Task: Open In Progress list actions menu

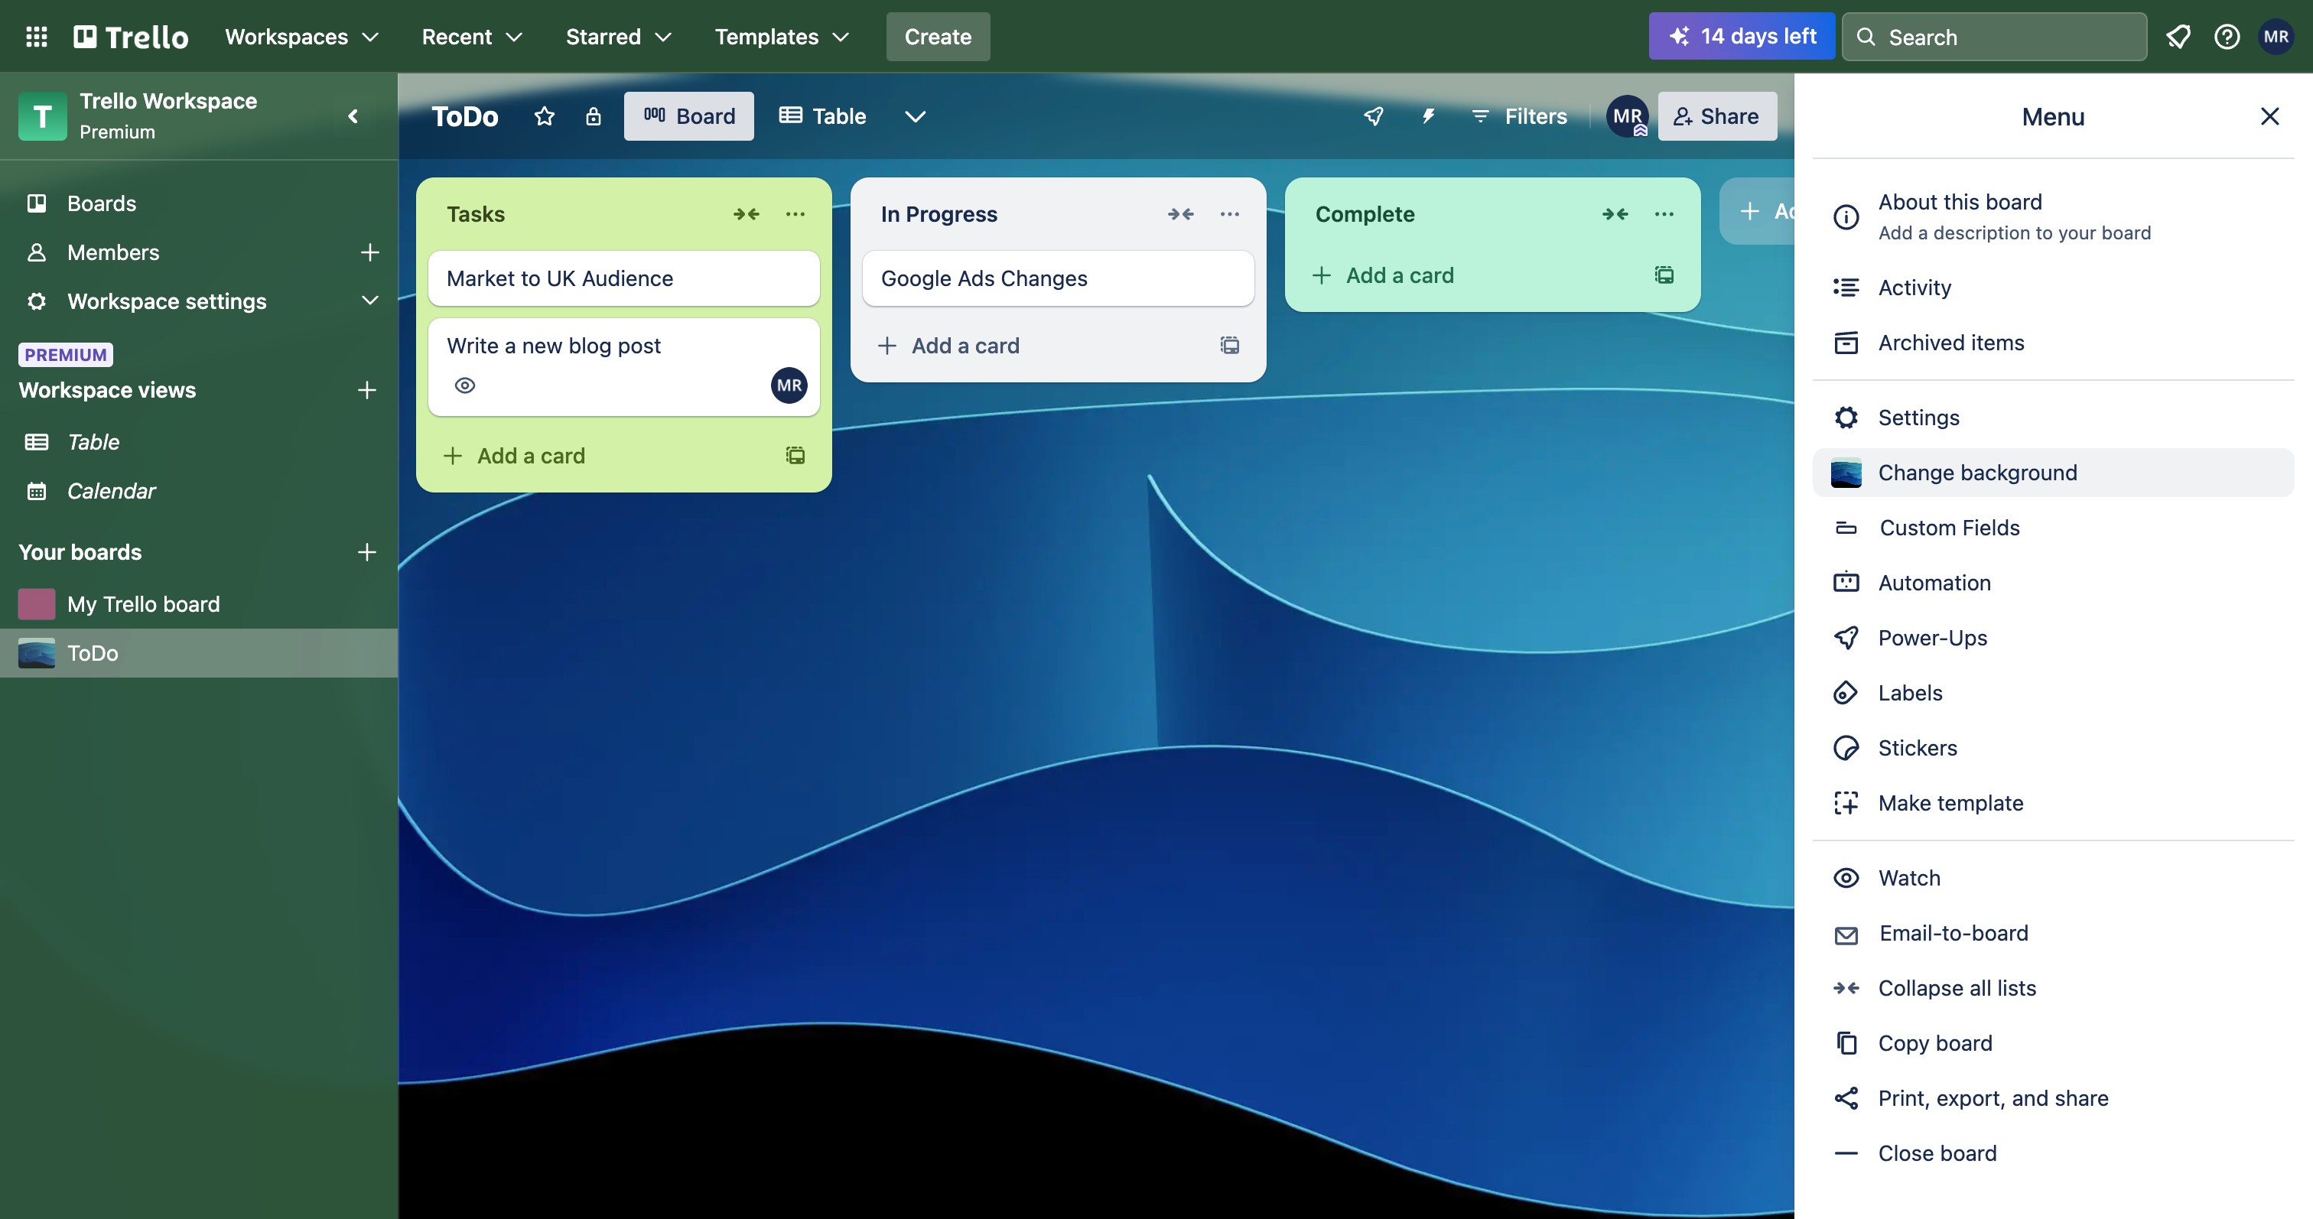Action: (x=1229, y=213)
